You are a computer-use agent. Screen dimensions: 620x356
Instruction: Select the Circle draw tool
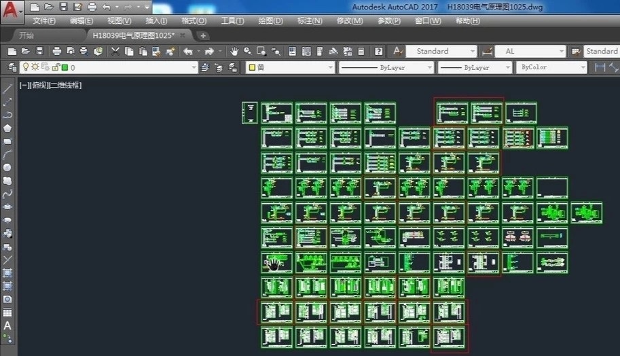(x=7, y=167)
